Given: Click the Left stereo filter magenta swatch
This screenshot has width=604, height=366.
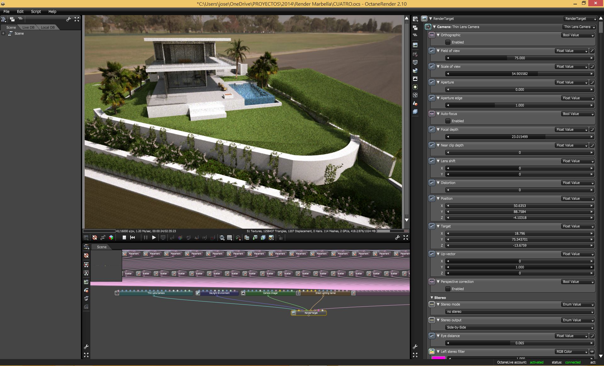Looking at the screenshot, I should [438, 358].
